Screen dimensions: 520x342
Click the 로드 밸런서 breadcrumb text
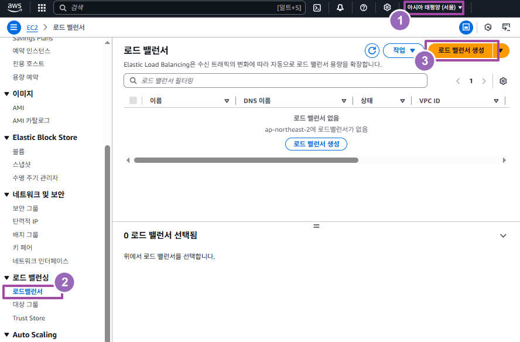(x=69, y=28)
